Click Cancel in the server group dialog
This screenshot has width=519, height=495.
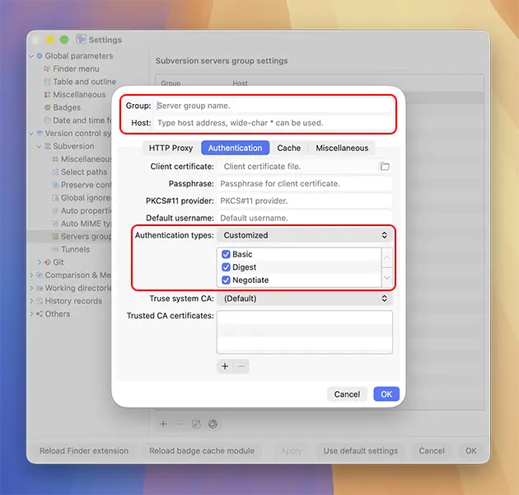pyautogui.click(x=347, y=394)
